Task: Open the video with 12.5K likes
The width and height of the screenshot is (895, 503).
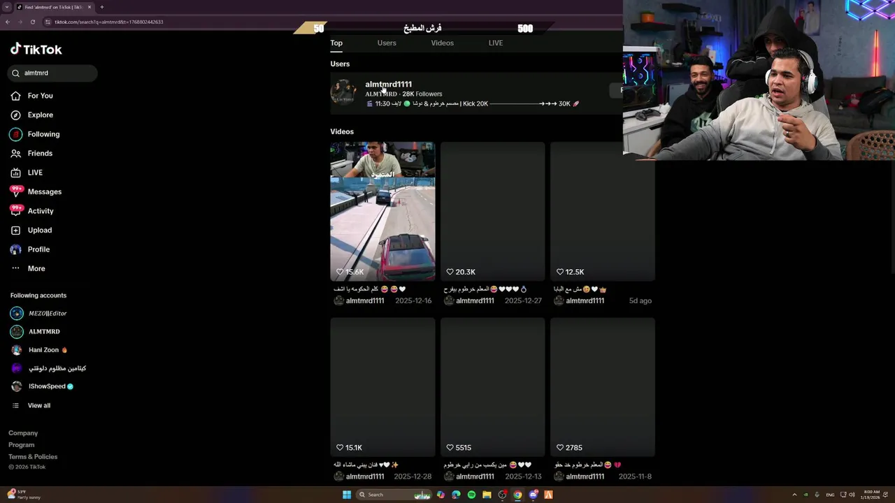Action: point(603,211)
